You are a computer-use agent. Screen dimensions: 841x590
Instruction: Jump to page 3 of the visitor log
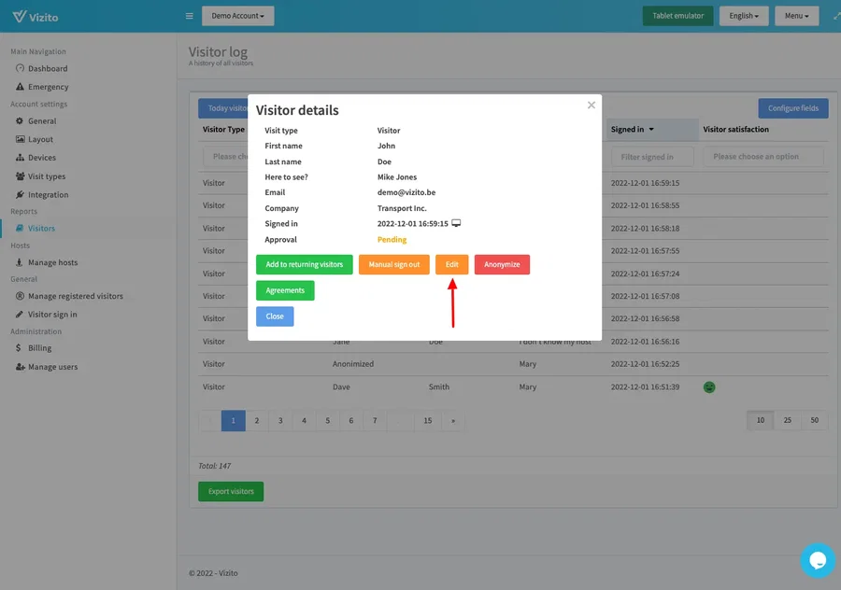point(279,420)
